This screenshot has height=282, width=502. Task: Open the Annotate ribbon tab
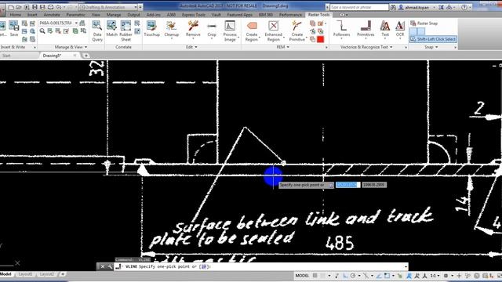click(52, 15)
